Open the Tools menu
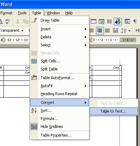This screenshot has height=146, width=140. tap(22, 13)
